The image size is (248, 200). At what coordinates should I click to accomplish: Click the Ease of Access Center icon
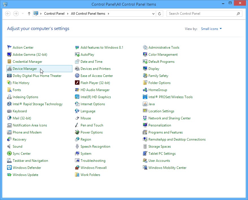tap(77, 76)
